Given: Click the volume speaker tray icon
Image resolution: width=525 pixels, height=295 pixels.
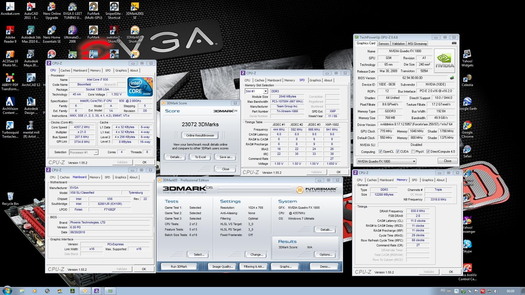Looking at the screenshot, I should [x=496, y=291].
